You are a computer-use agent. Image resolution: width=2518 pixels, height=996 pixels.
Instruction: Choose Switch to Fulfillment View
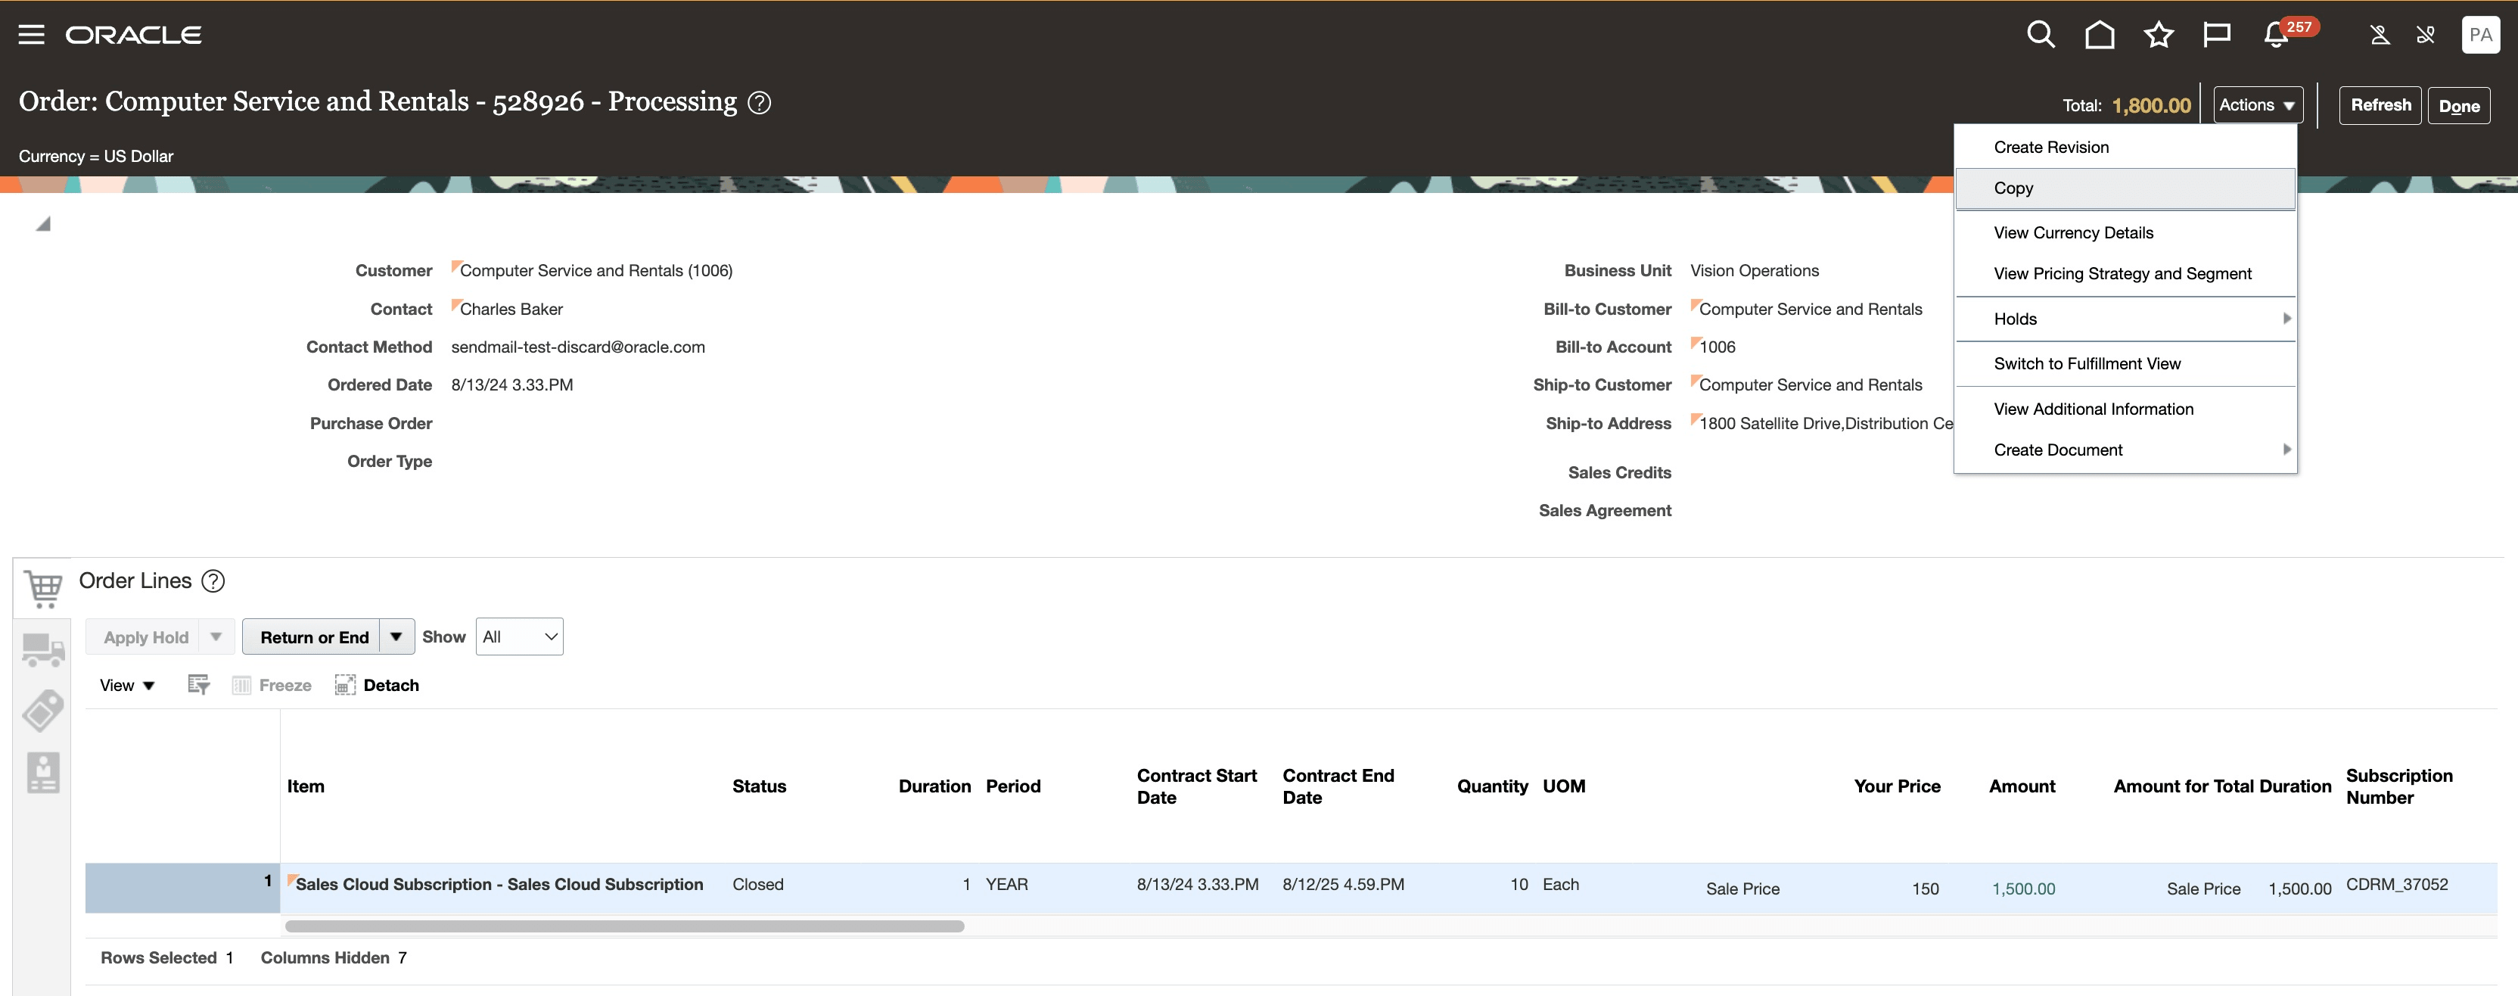tap(2125, 363)
